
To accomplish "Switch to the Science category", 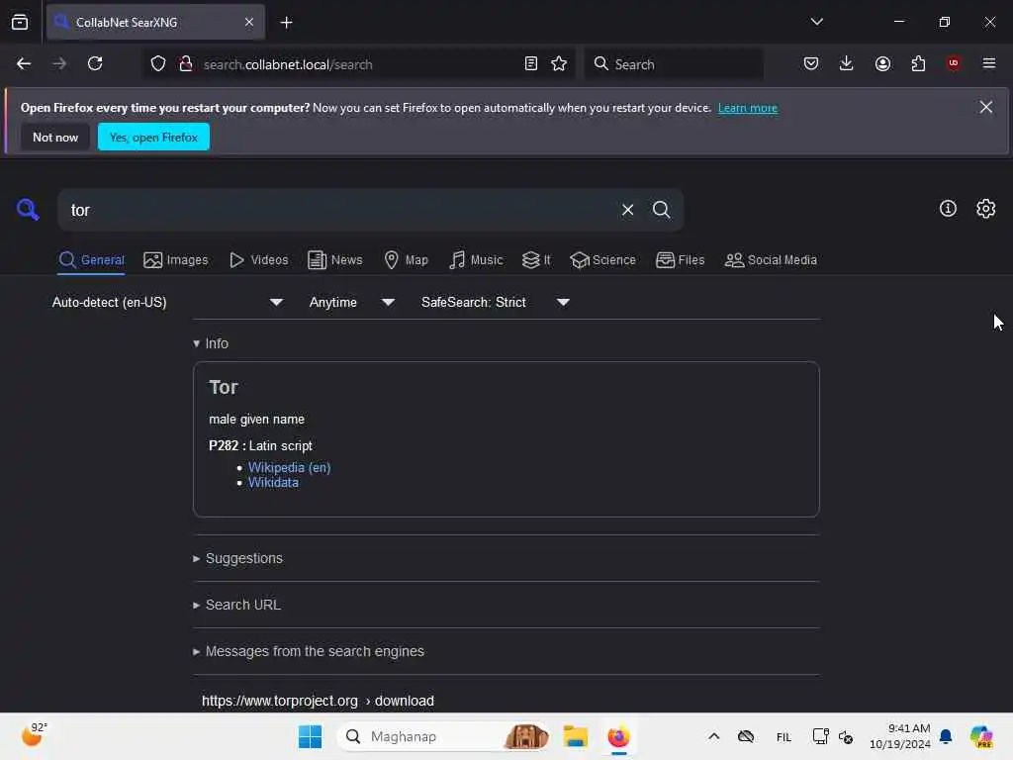I will tap(602, 260).
